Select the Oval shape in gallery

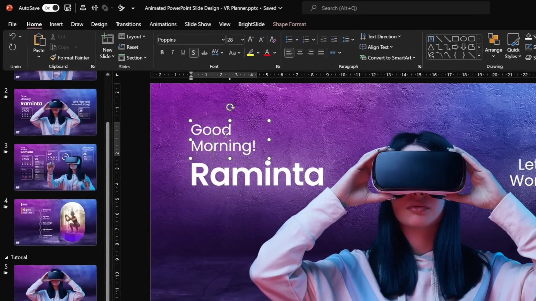463,39
